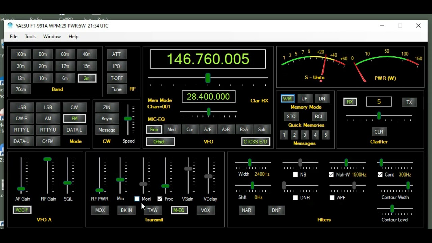Click the clarifier CLR button
This screenshot has width=432, height=243.
379,132
